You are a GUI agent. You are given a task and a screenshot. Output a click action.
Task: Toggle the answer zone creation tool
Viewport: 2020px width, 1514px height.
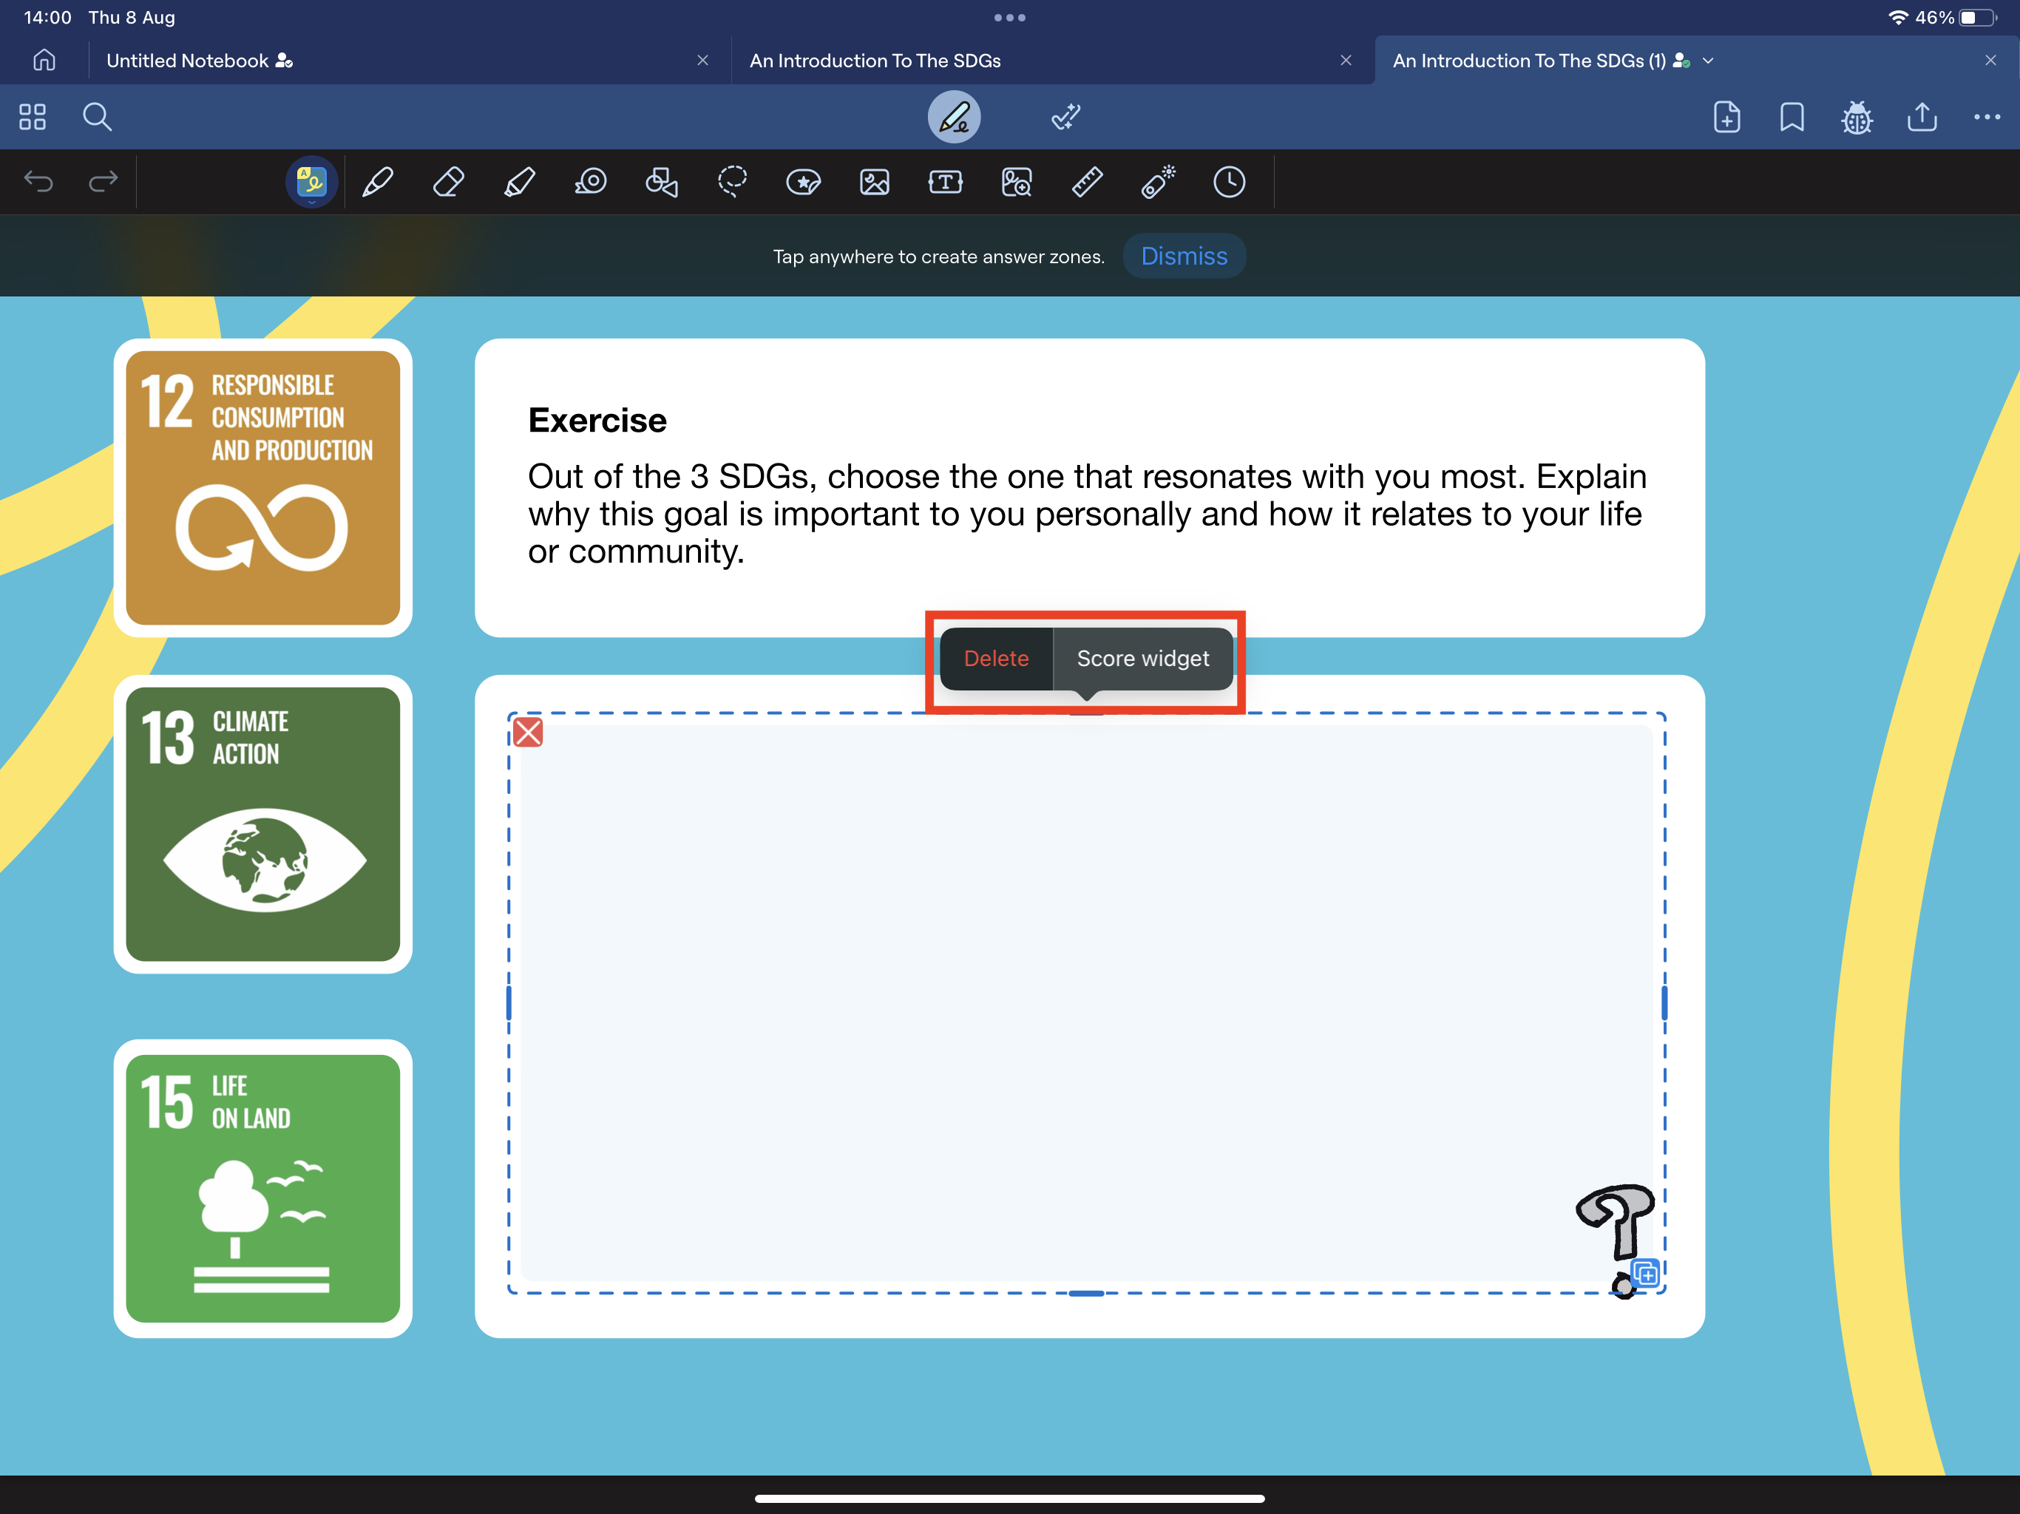(x=311, y=182)
